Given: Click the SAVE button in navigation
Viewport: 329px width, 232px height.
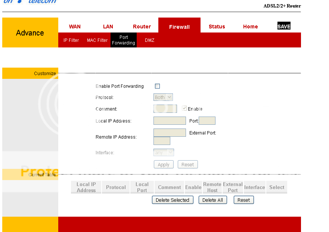Looking at the screenshot, I should [284, 26].
